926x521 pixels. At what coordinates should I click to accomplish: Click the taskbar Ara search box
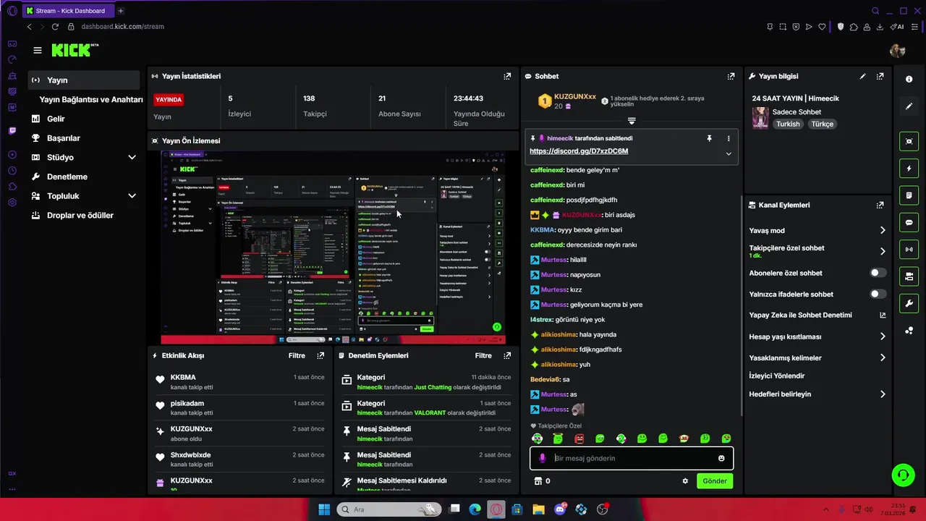(389, 509)
